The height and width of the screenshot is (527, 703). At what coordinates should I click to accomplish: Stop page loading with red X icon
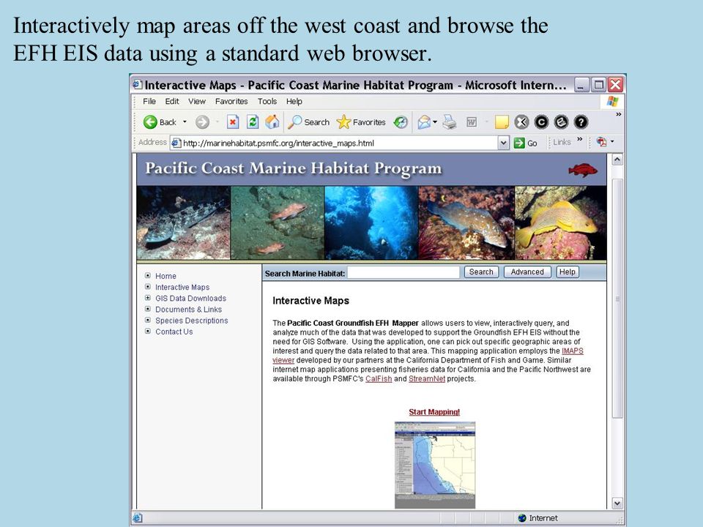[x=232, y=122]
